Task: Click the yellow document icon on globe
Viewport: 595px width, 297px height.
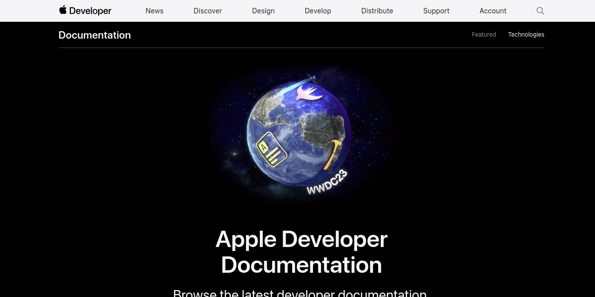Action: point(272,149)
